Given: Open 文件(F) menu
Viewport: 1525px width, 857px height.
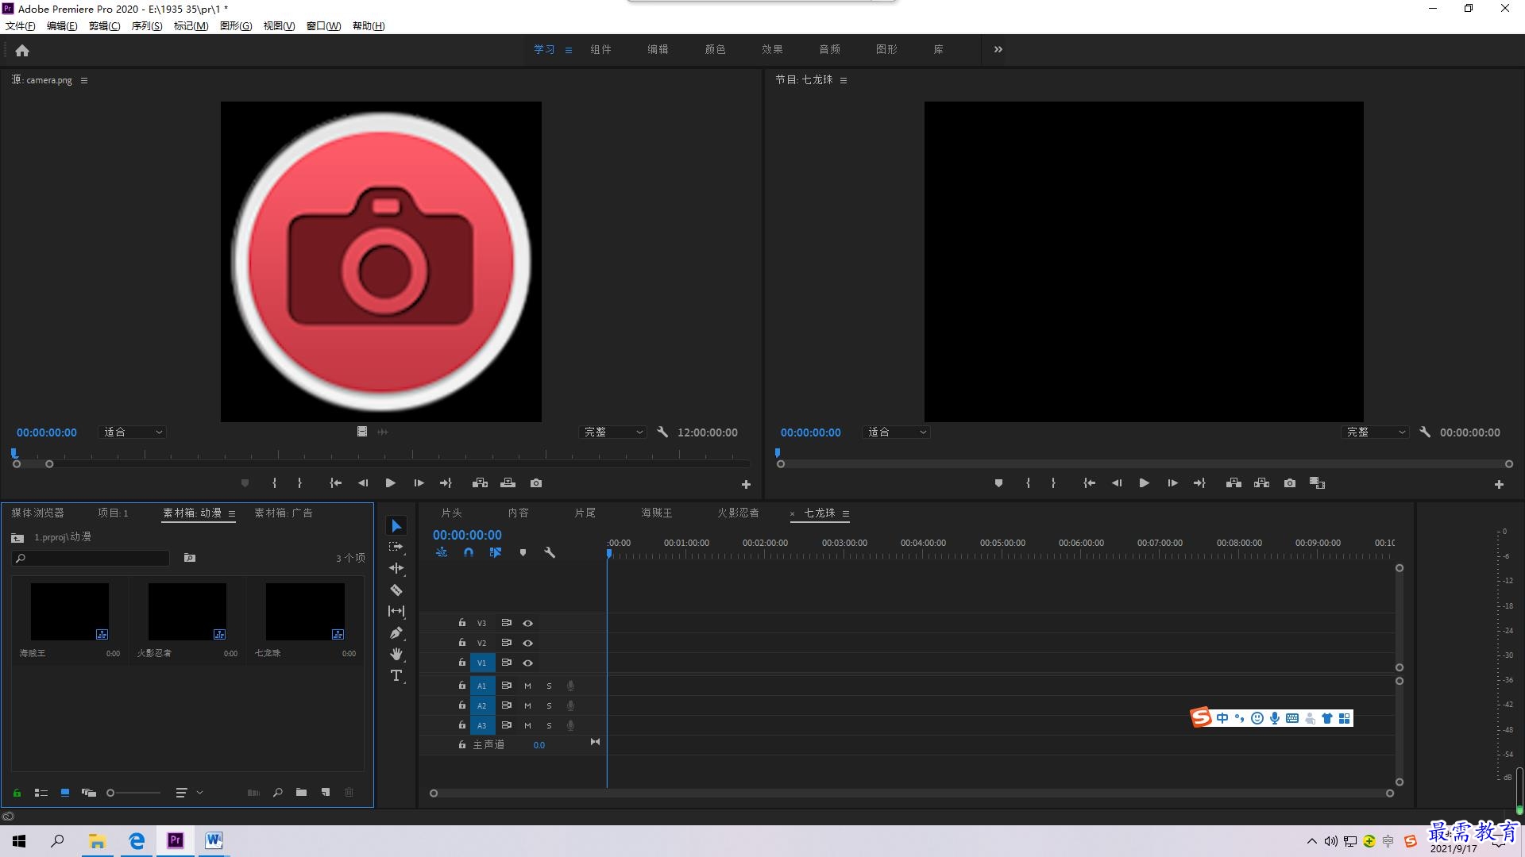Looking at the screenshot, I should click(21, 26).
